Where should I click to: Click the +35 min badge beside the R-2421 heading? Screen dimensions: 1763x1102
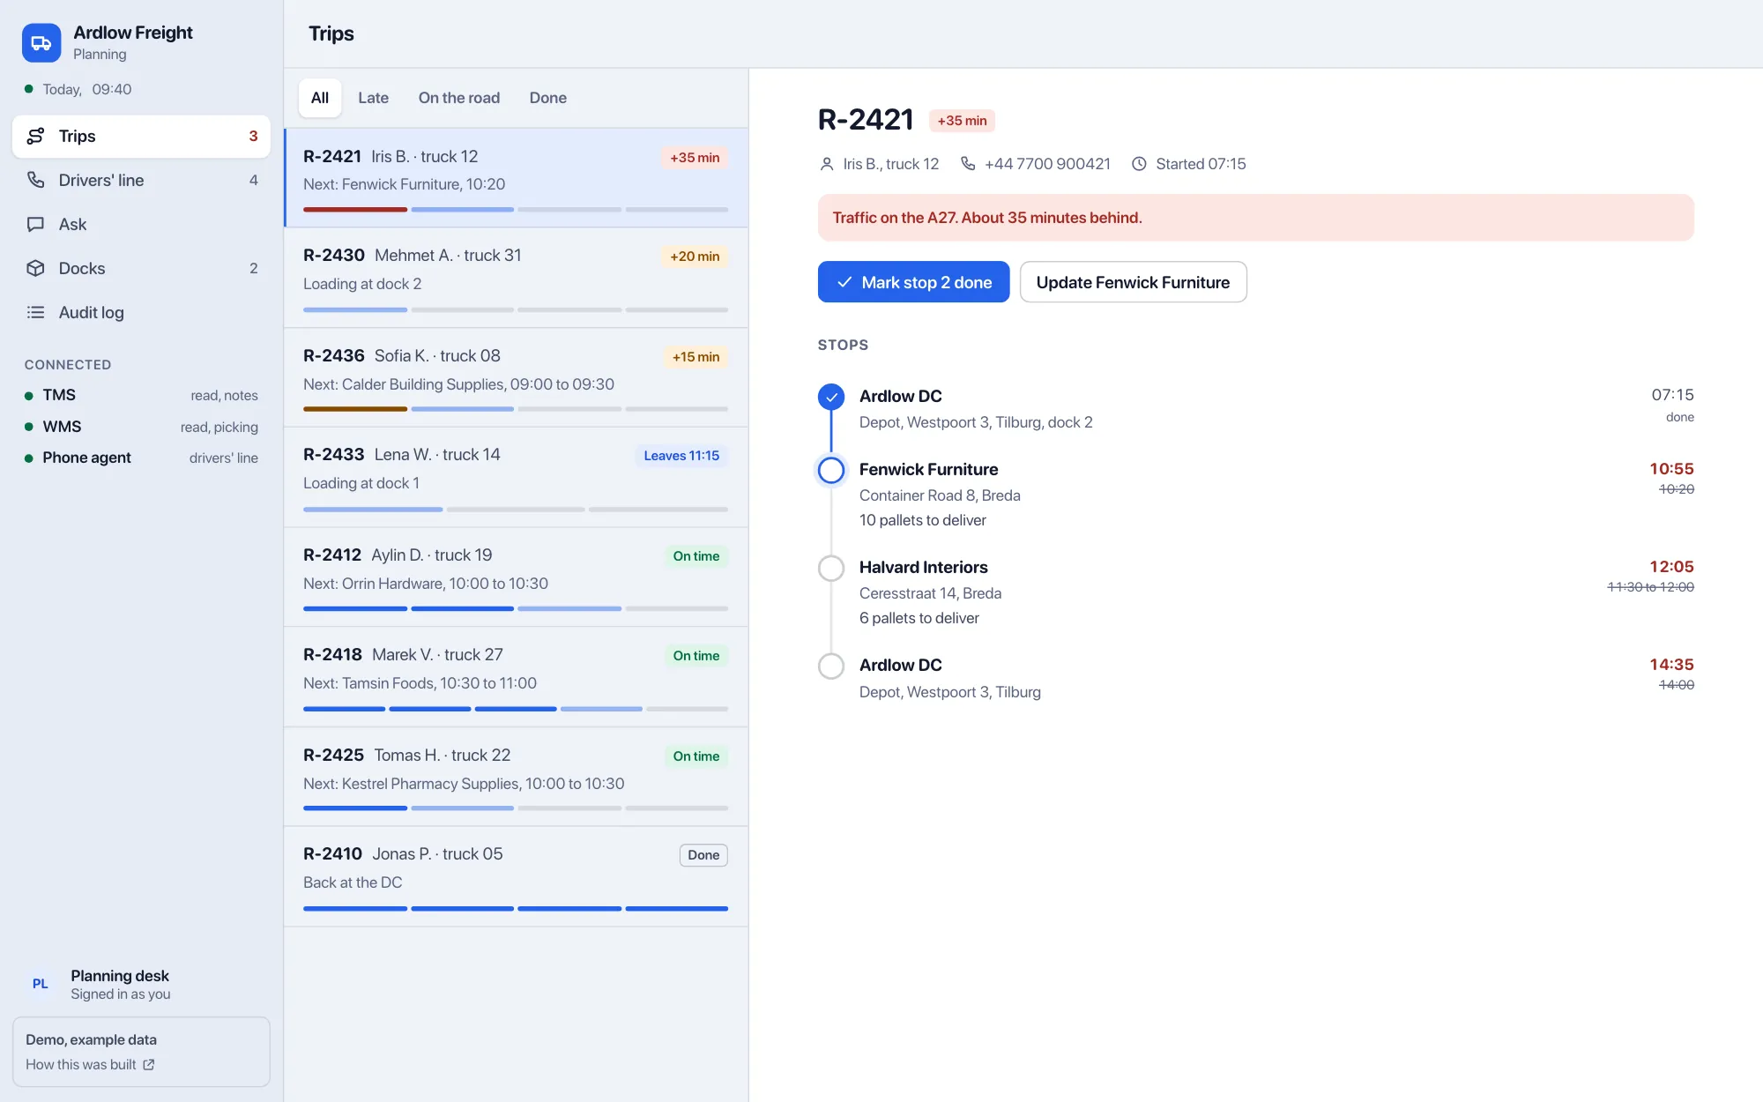click(x=962, y=121)
